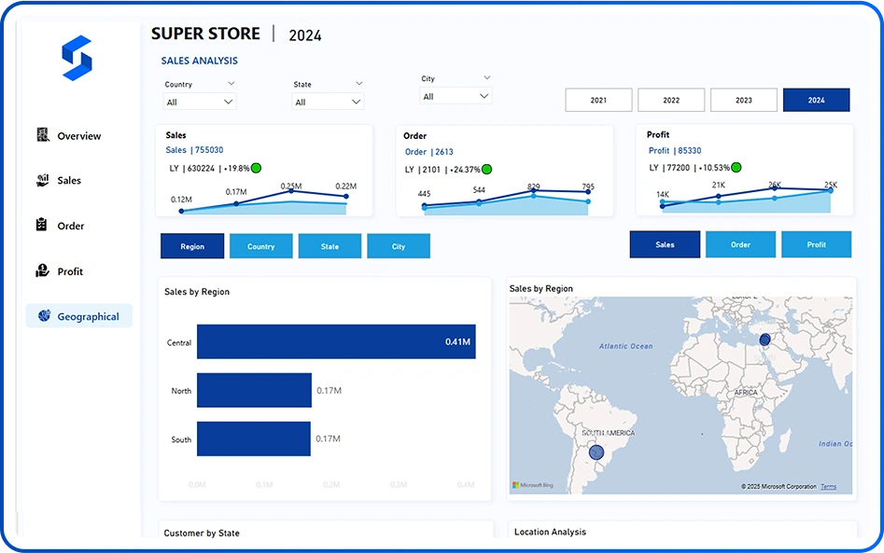Viewport: 884px width, 553px height.
Task: Select the 2021 year filter
Action: click(x=598, y=100)
